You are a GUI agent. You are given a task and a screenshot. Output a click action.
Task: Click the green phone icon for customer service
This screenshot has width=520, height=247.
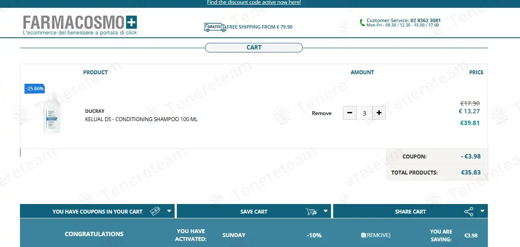click(362, 23)
